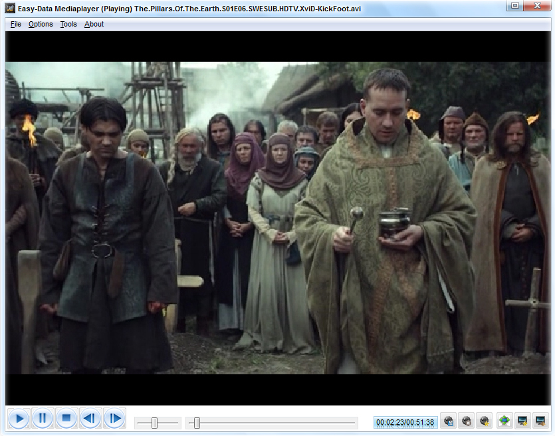This screenshot has width=555, height=436.
Task: Maximize the Easy-Data Mediaplayer window
Action: tap(514, 6)
